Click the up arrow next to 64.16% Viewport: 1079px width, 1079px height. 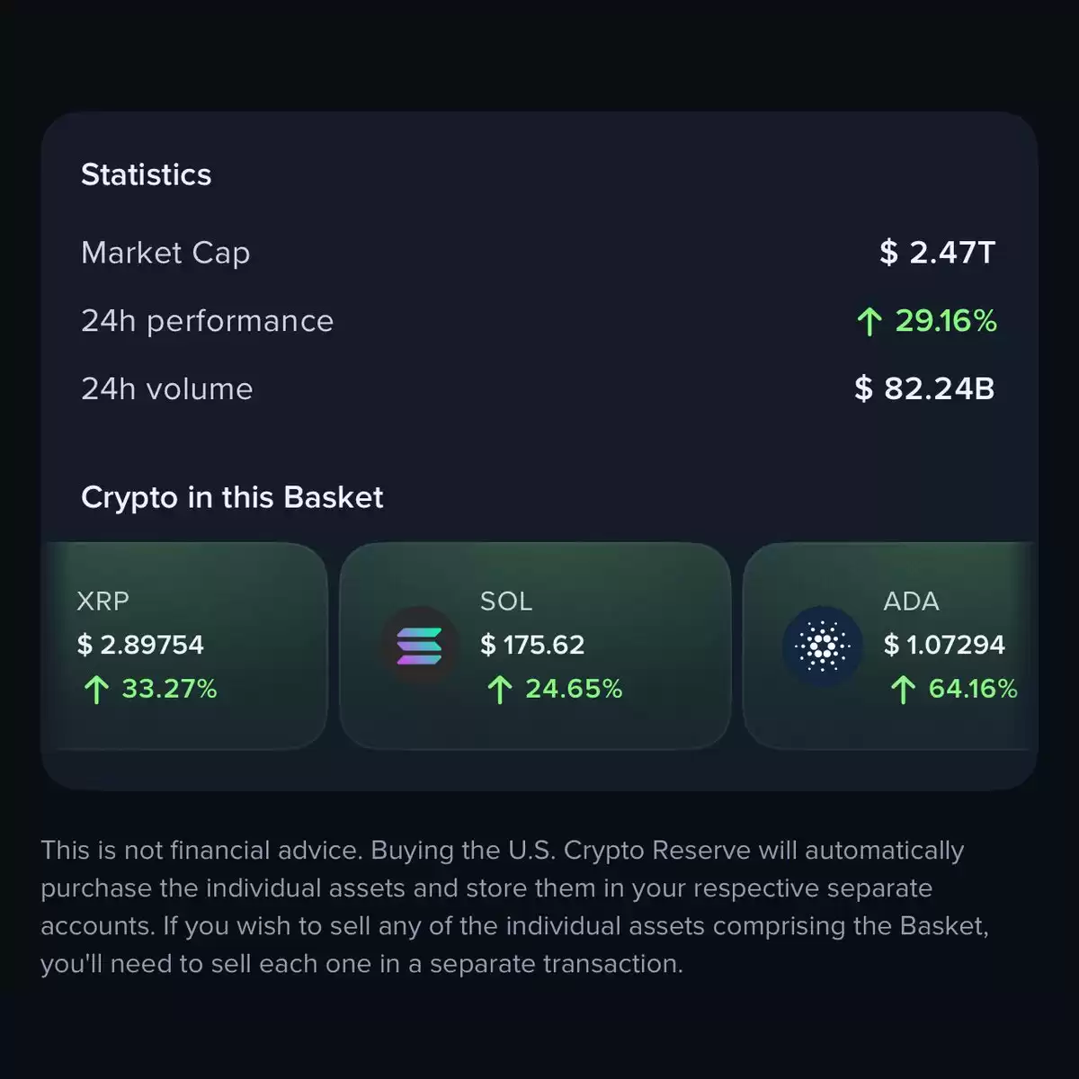(903, 690)
